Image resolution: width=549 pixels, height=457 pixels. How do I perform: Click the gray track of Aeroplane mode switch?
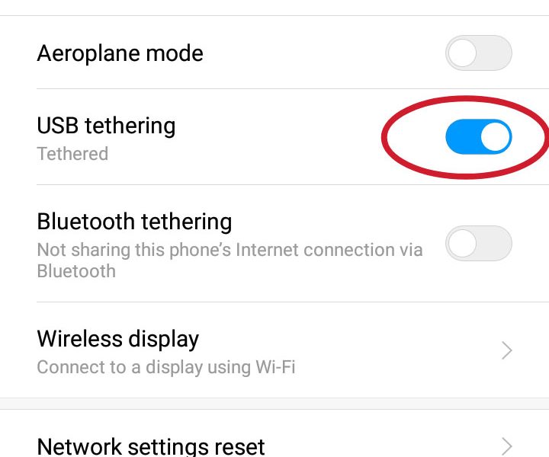[495, 53]
